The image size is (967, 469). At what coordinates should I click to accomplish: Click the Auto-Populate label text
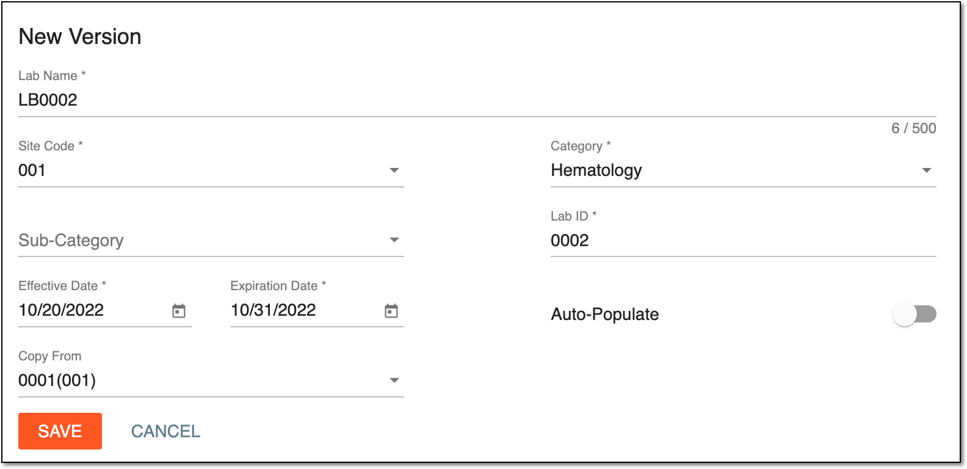coord(605,314)
